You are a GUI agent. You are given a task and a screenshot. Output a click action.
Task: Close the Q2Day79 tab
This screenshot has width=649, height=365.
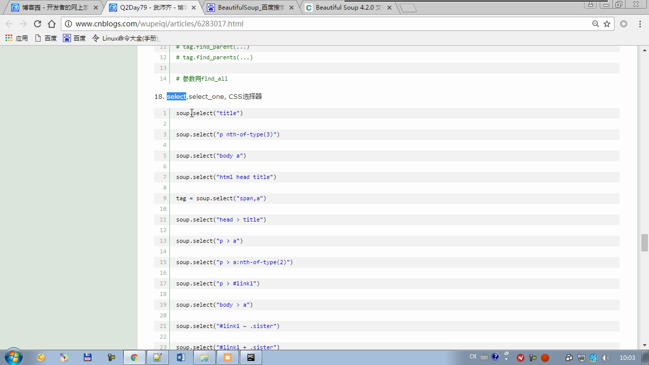tap(194, 8)
